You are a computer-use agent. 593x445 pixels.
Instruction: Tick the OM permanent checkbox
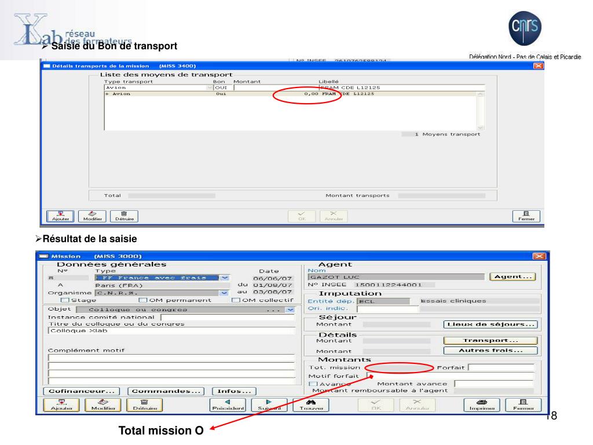[143, 300]
